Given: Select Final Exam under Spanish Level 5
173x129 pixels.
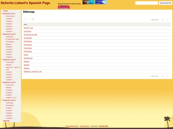Looking at the screenshot, I should 10,105.
